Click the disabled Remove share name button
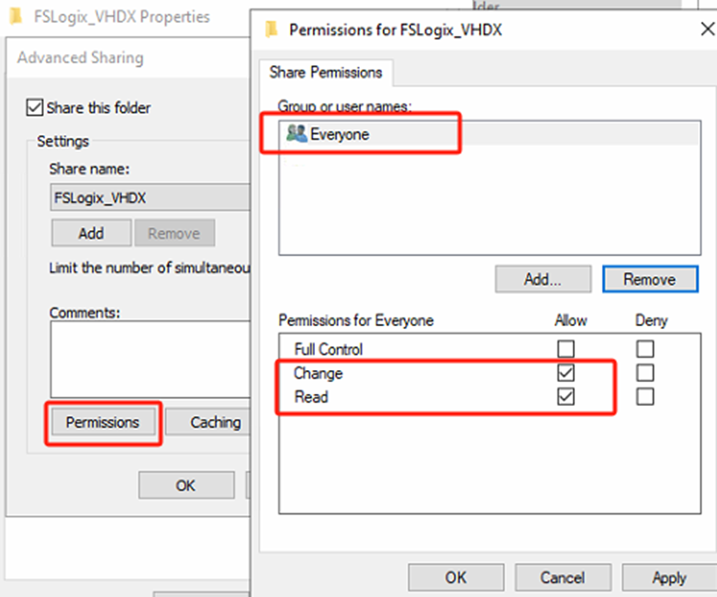The width and height of the screenshot is (717, 597). [x=174, y=233]
